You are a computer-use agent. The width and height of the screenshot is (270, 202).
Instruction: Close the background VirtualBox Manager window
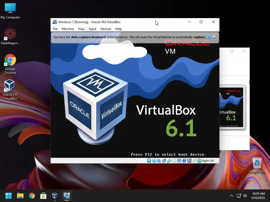[x=243, y=51]
